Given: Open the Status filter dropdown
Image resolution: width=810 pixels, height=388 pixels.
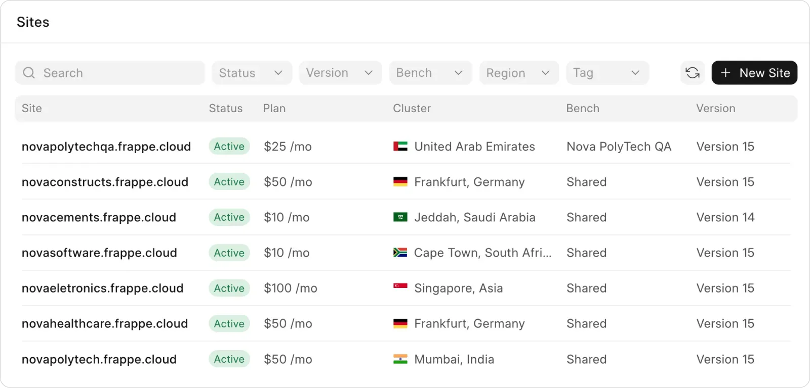Looking at the screenshot, I should [x=252, y=73].
